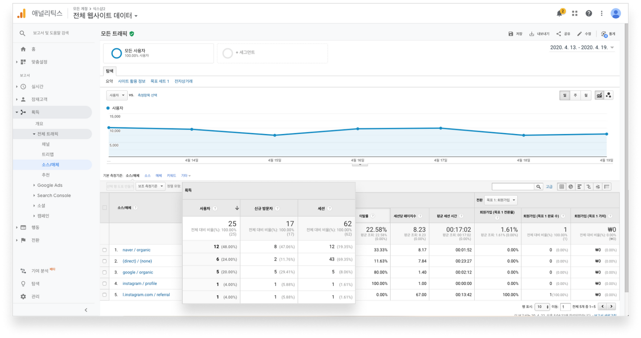Open the l.instagram.com / referral link
Screen dimensions: 641x338
point(146,295)
